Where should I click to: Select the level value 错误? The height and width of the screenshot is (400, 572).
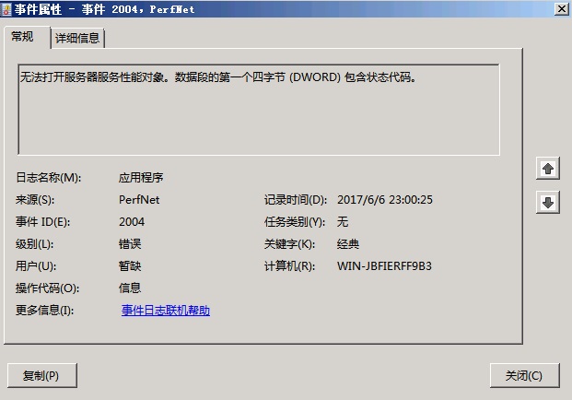click(130, 244)
